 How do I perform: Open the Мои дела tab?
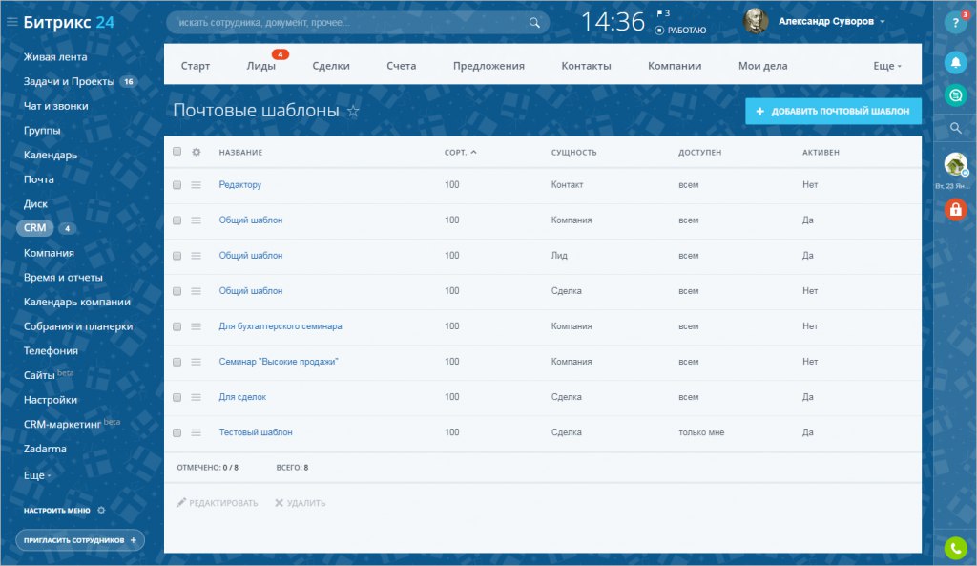(762, 66)
